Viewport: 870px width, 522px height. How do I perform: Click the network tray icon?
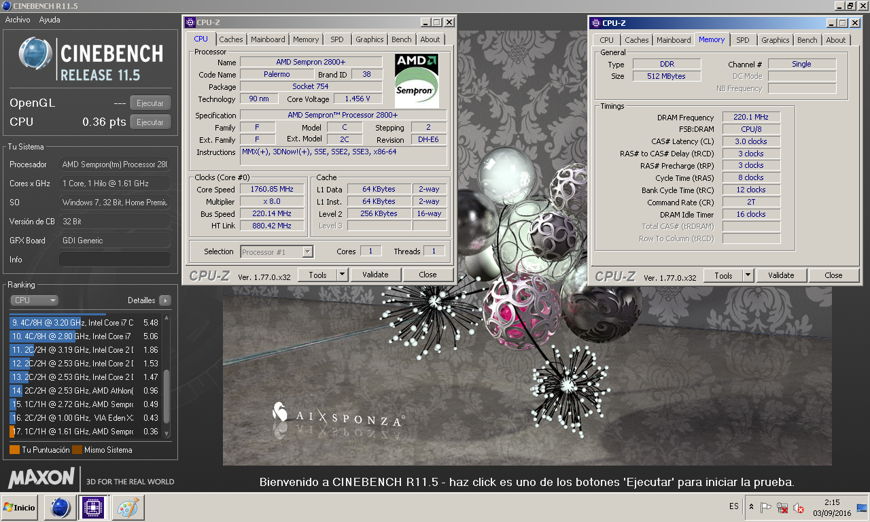pos(782,507)
